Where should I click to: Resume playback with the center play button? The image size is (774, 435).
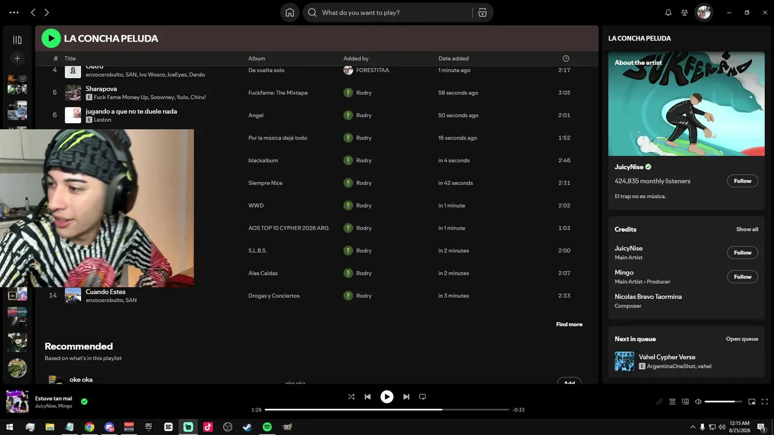coord(387,396)
